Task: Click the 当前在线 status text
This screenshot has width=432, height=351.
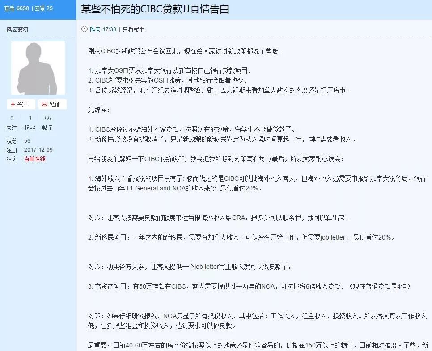Action: [x=35, y=159]
